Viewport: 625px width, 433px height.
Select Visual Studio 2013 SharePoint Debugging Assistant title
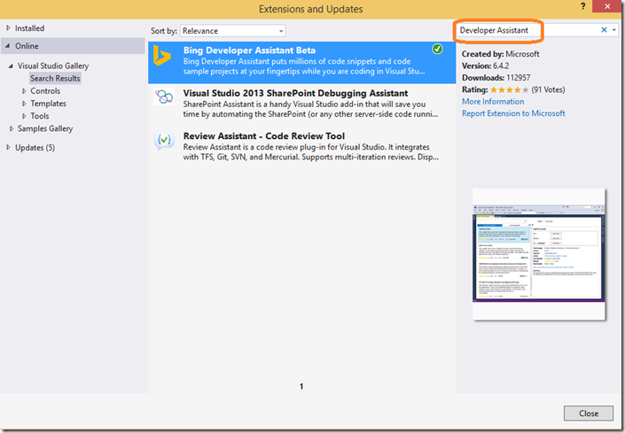coord(295,93)
